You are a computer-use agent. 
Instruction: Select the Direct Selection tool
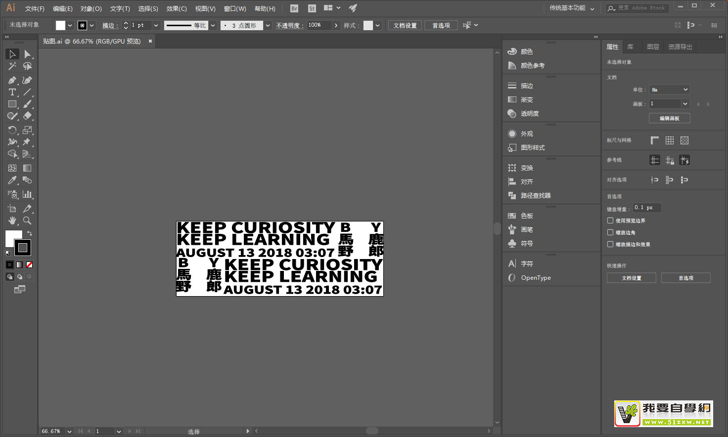[27, 54]
